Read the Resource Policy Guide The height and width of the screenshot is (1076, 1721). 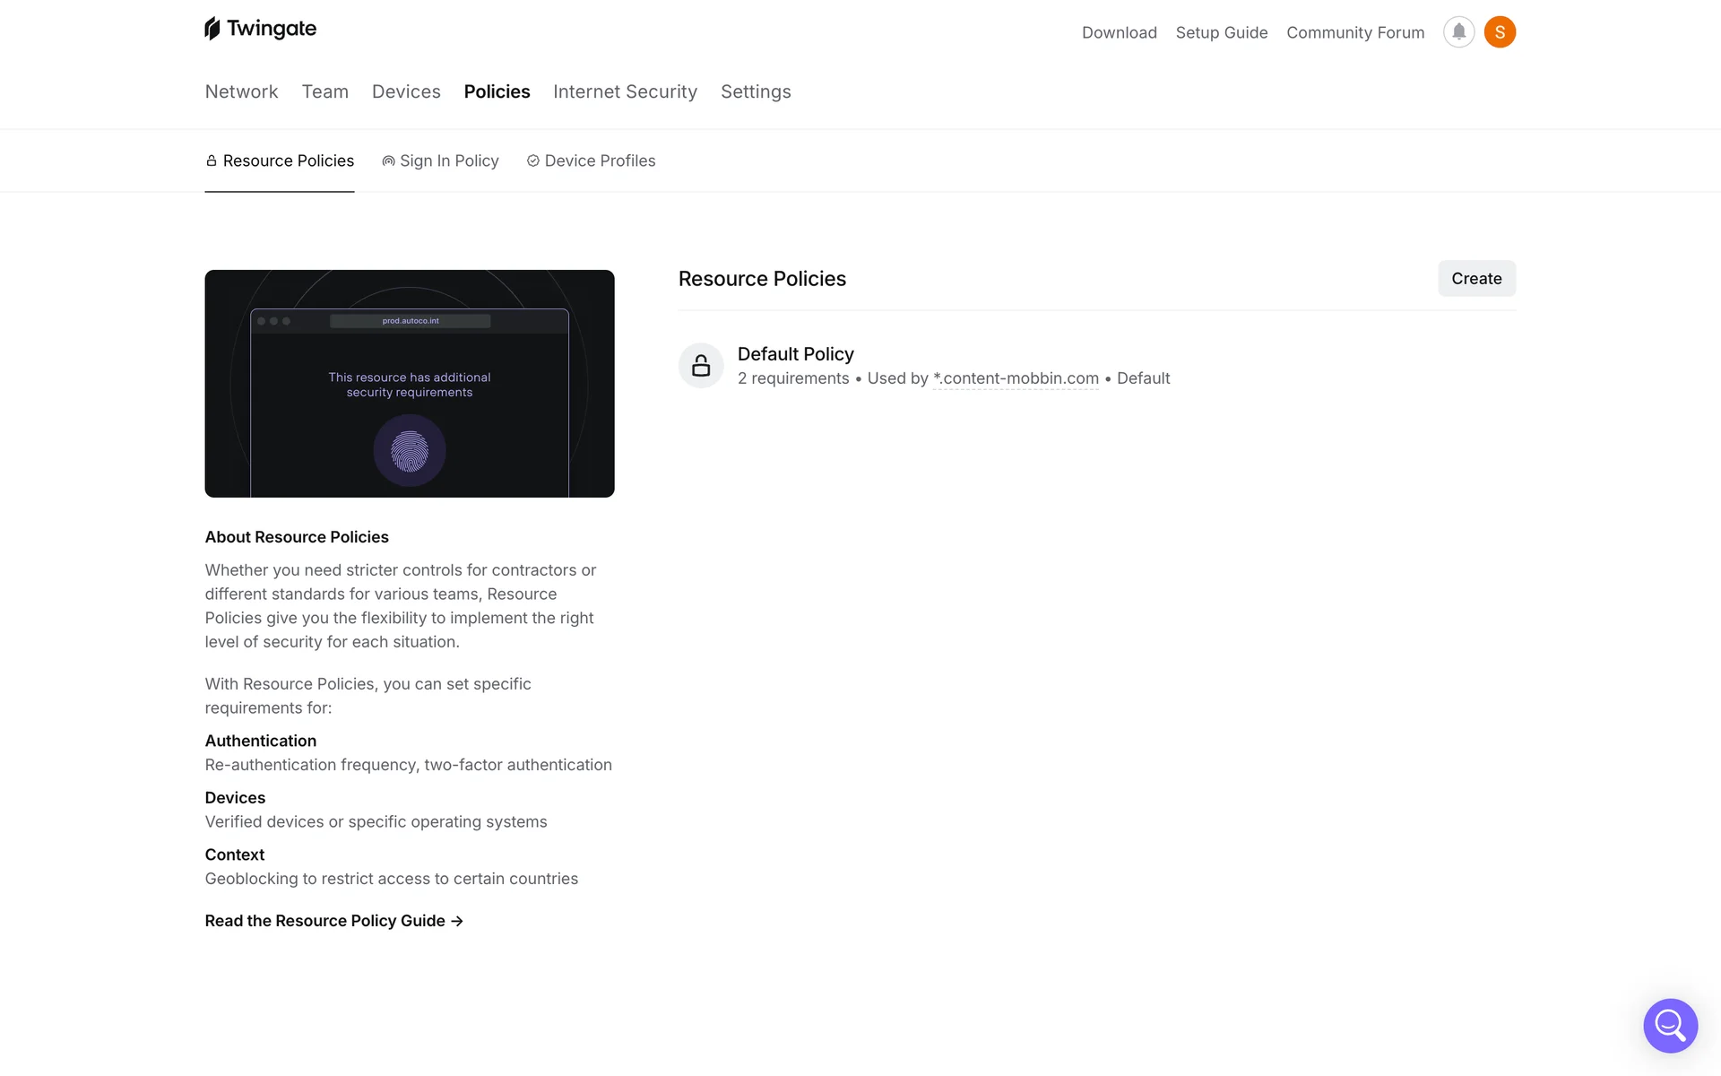[333, 921]
